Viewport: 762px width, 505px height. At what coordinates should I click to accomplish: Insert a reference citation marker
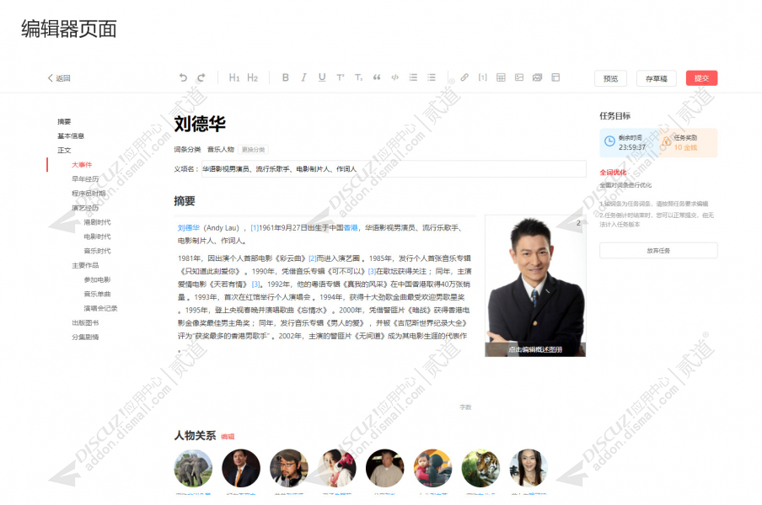click(482, 77)
